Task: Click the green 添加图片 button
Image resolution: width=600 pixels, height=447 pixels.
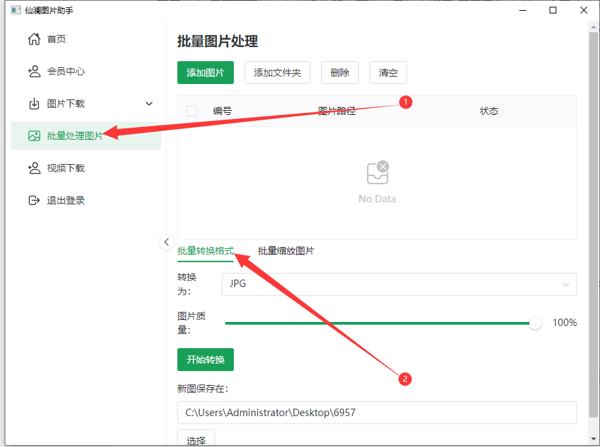Action: 206,73
